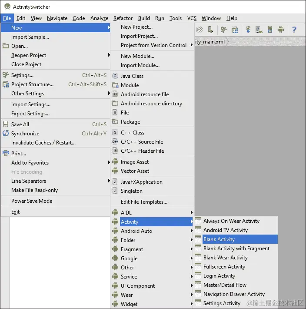Click the AIDL android icon
Screen dimensions: 306x309
(x=115, y=212)
